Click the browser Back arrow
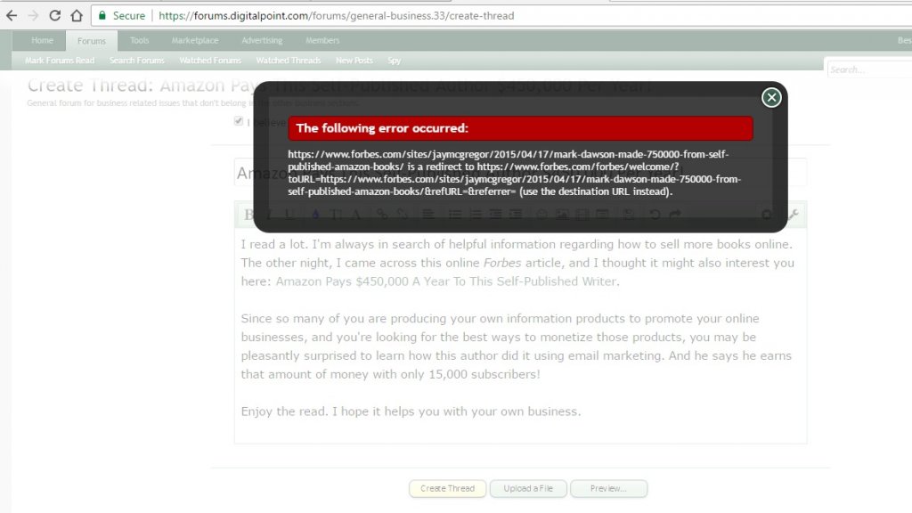Viewport: 912px width, 513px height. pos(12,16)
